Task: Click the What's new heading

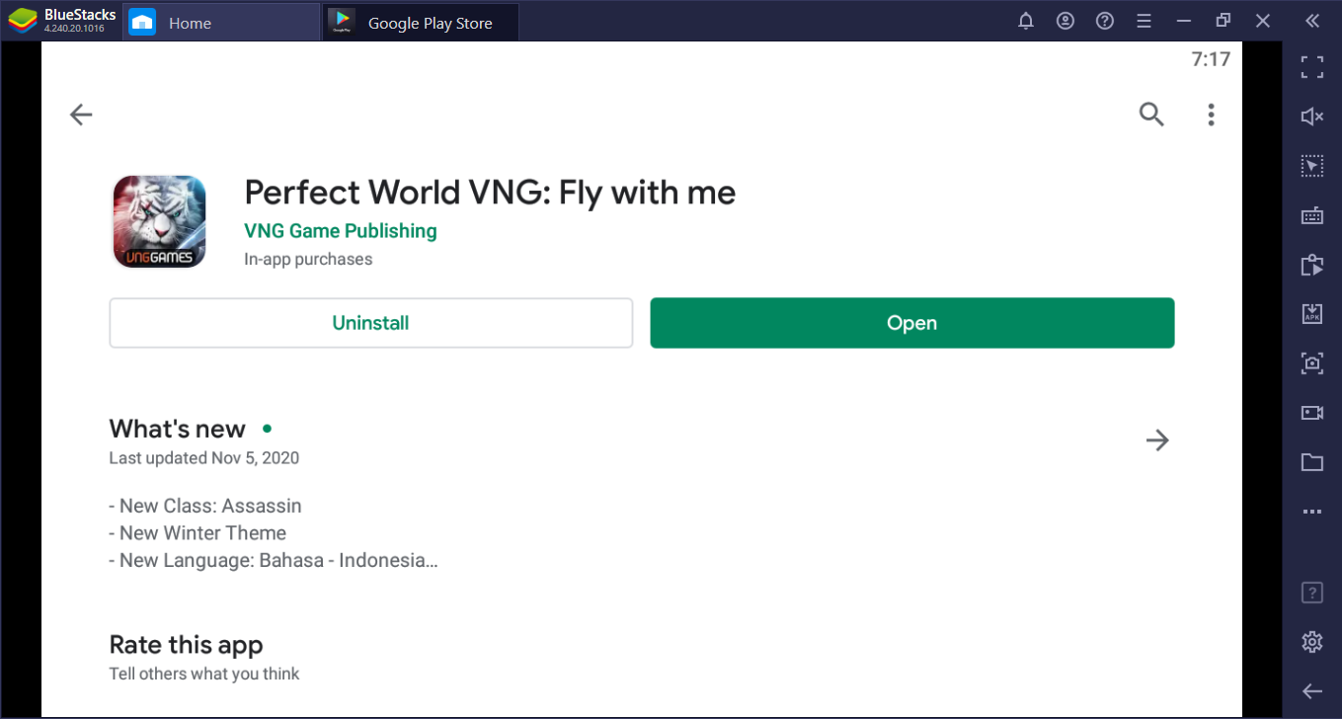Action: coord(177,429)
